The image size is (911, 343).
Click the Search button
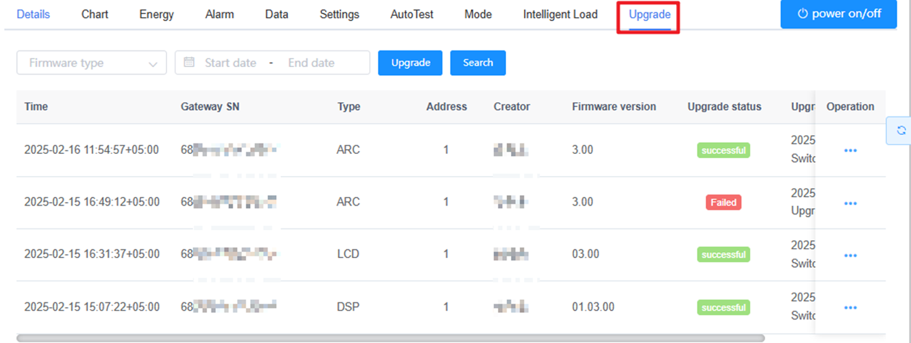(478, 63)
